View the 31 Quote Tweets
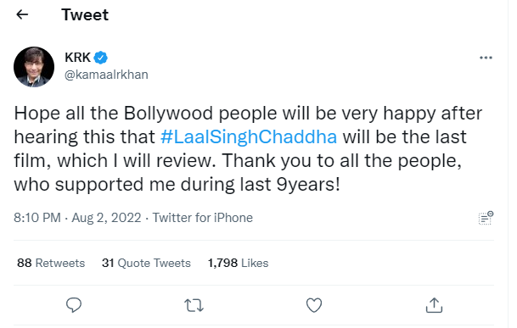The height and width of the screenshot is (328, 517). tap(146, 263)
